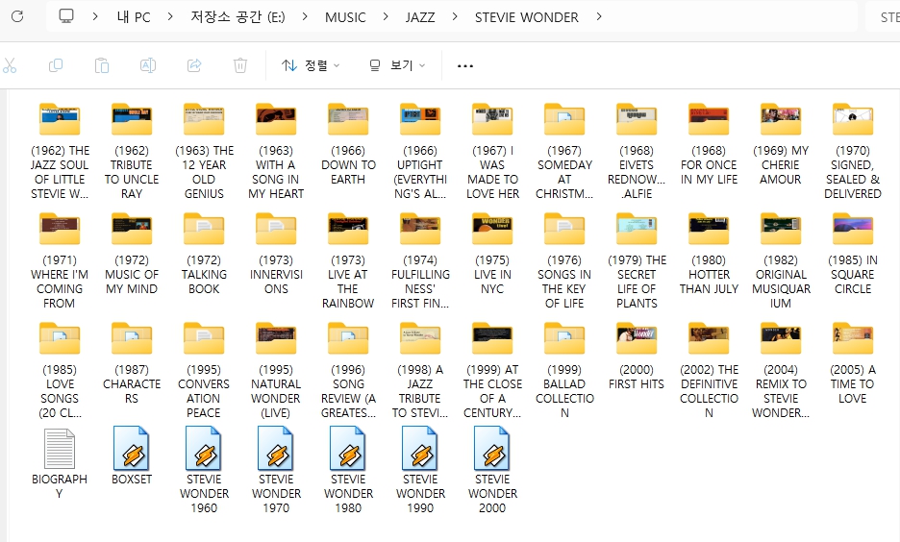Open the 보기 view dropdown

(x=397, y=65)
